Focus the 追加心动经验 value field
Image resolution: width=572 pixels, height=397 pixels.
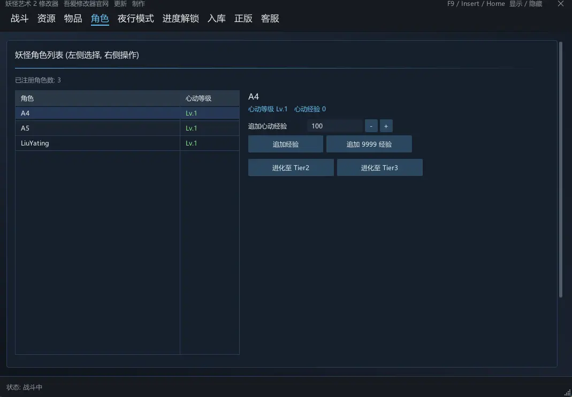click(x=334, y=126)
